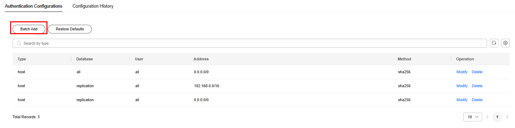Click the magnifier icon in search box
The height and width of the screenshot is (128, 515).
coord(19,43)
